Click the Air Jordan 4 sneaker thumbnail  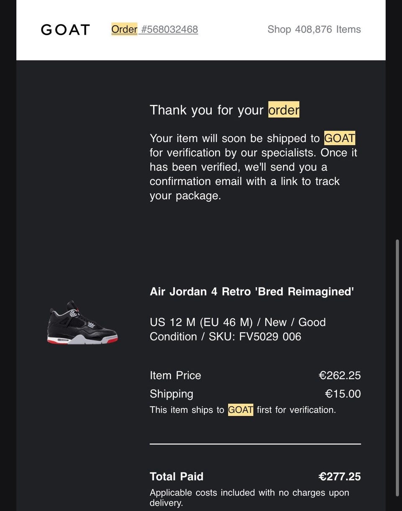82,323
